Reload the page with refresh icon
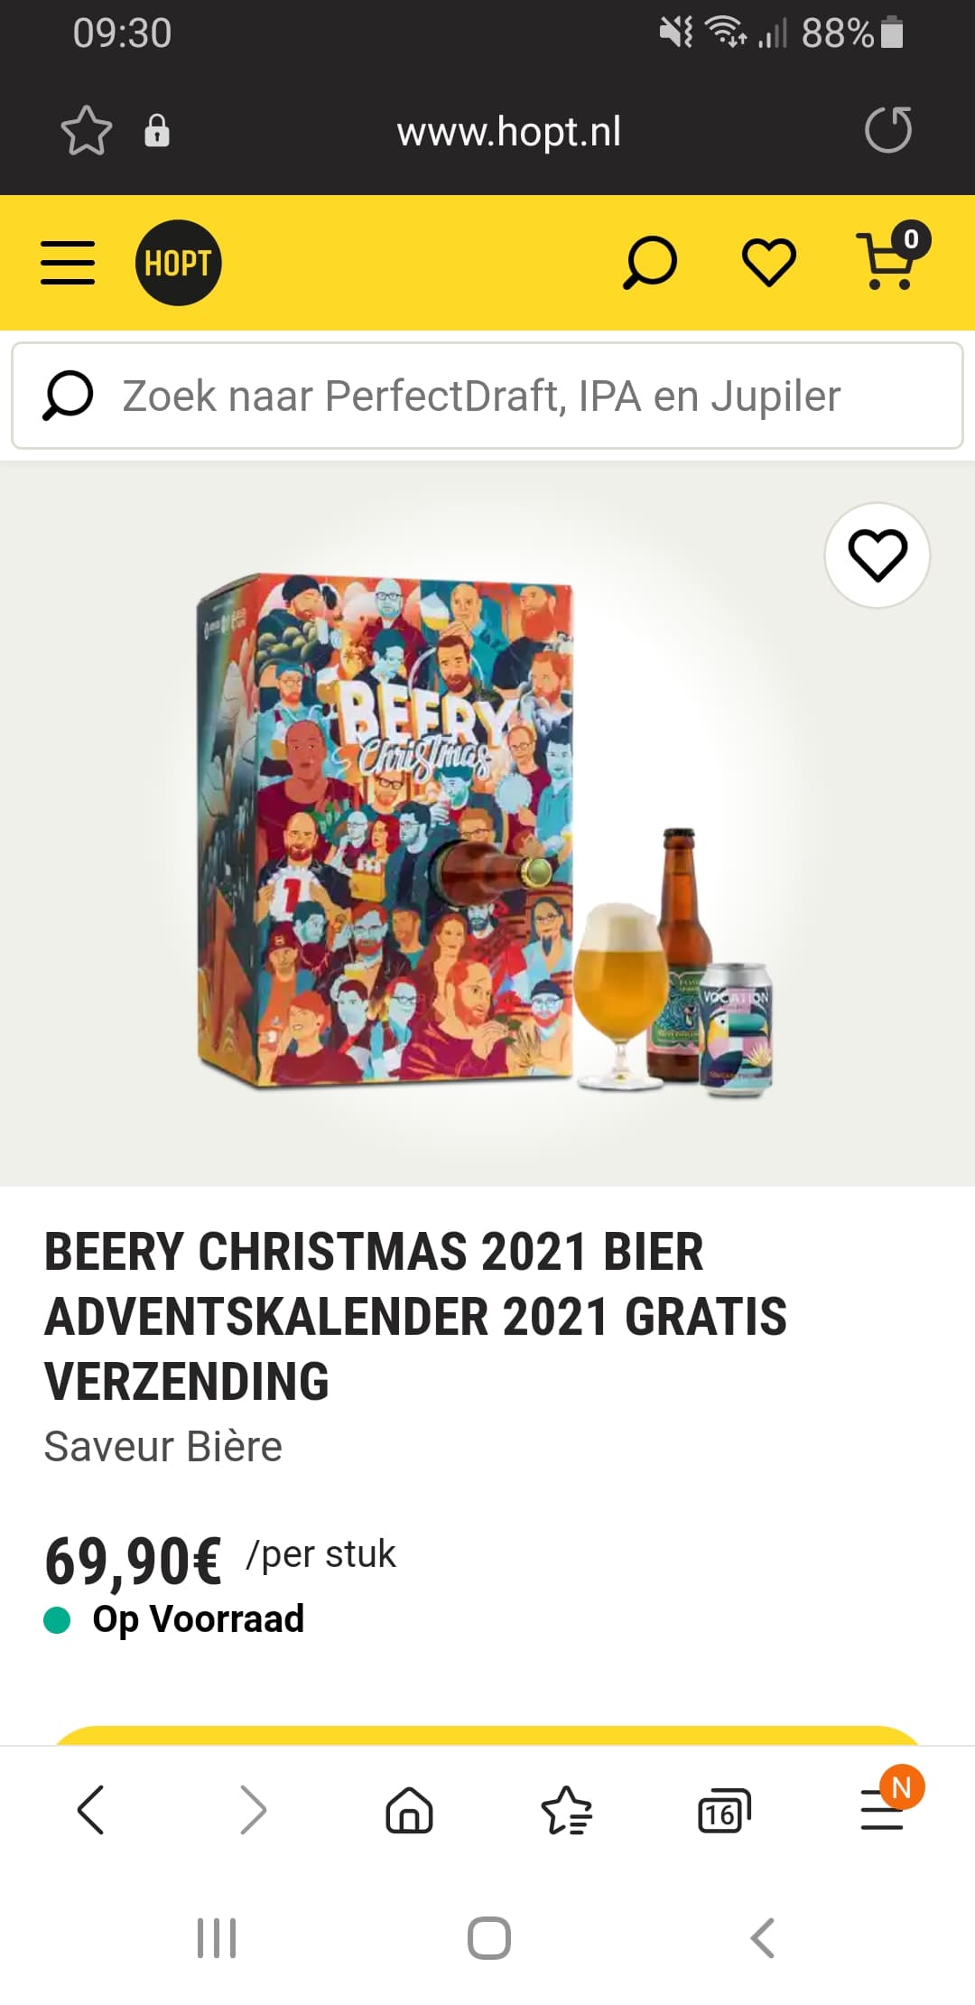975x2005 pixels. click(x=888, y=130)
